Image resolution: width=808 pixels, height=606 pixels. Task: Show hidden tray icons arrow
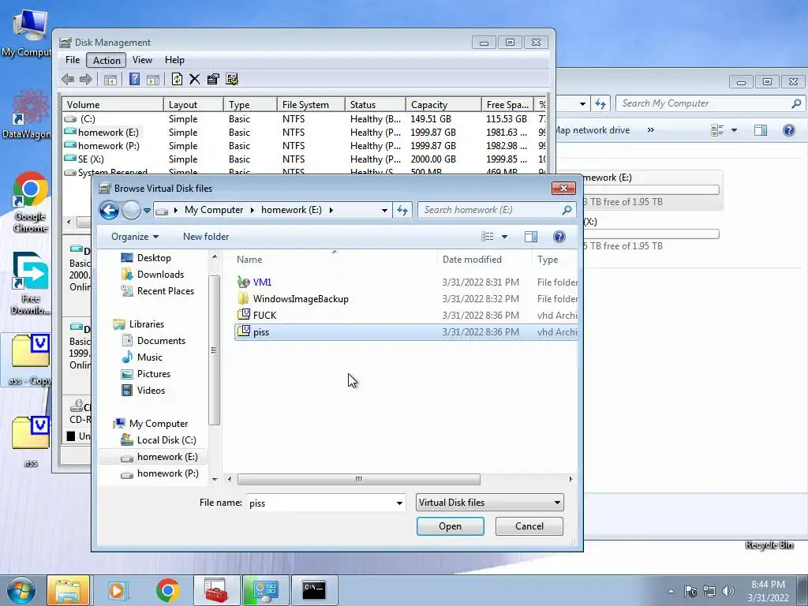coord(671,591)
